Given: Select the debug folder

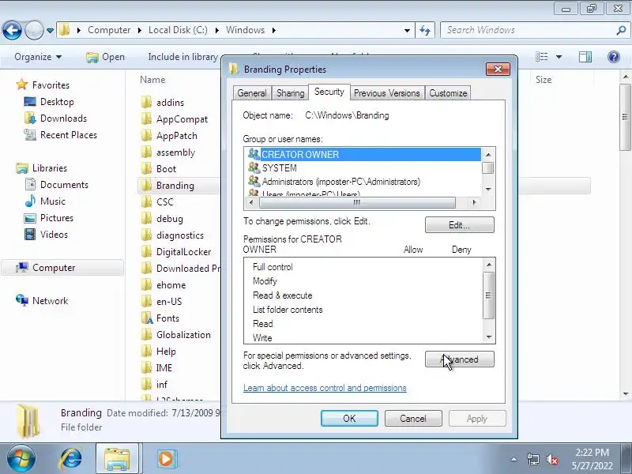Looking at the screenshot, I should click(x=162, y=219).
